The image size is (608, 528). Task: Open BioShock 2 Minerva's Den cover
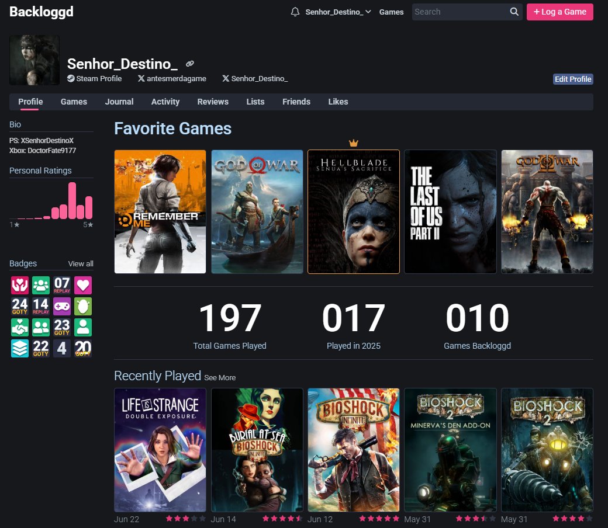pos(450,450)
